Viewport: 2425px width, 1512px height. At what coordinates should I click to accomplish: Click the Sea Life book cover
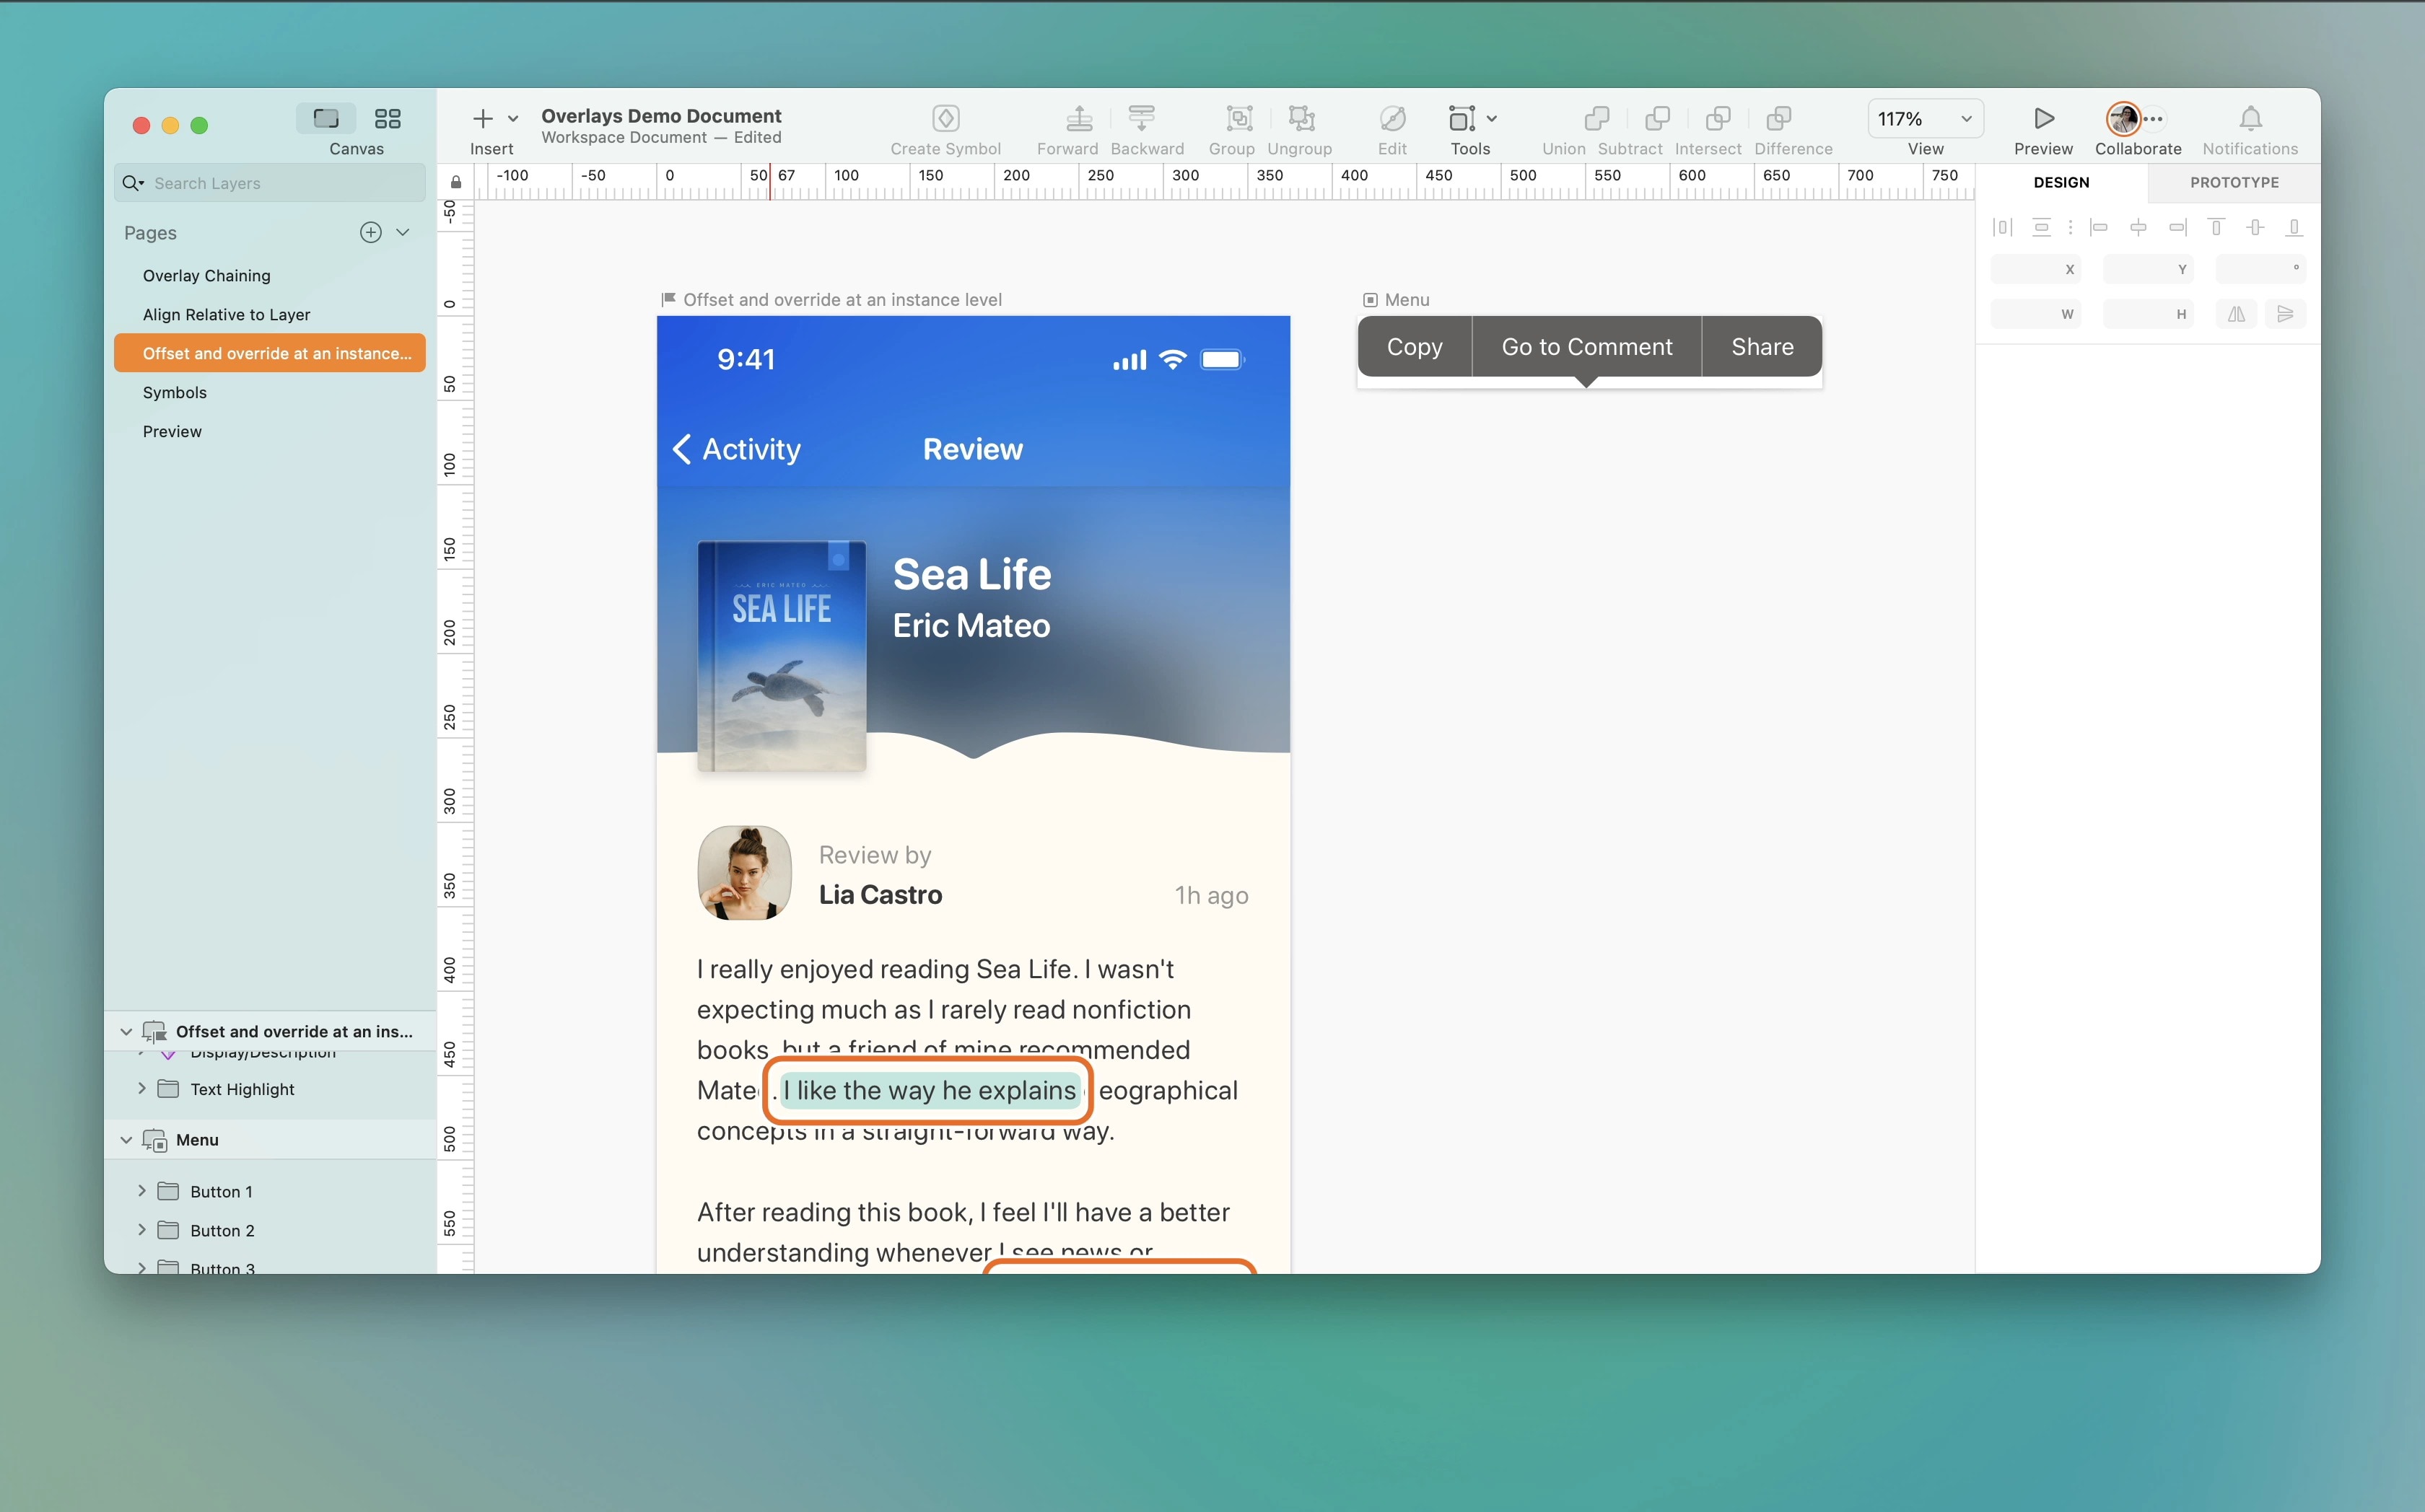(x=782, y=656)
